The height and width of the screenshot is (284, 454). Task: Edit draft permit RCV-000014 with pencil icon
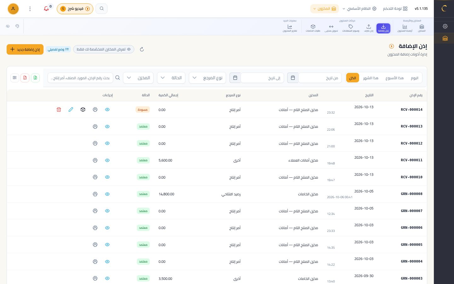71,109
